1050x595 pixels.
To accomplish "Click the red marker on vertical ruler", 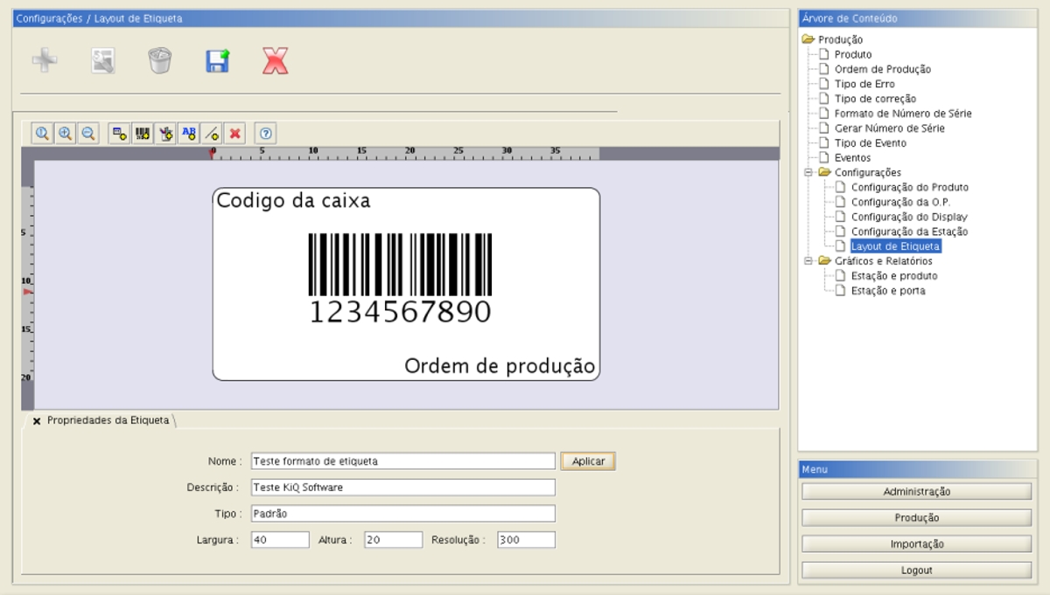I will point(27,291).
